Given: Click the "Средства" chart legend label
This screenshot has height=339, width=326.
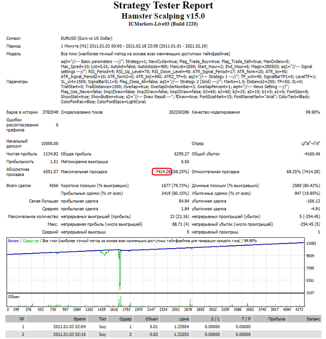Looking at the screenshot, I should (x=31, y=240).
